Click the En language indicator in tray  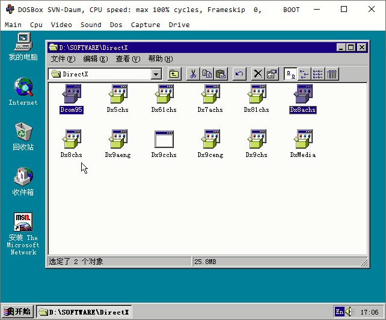(x=339, y=312)
